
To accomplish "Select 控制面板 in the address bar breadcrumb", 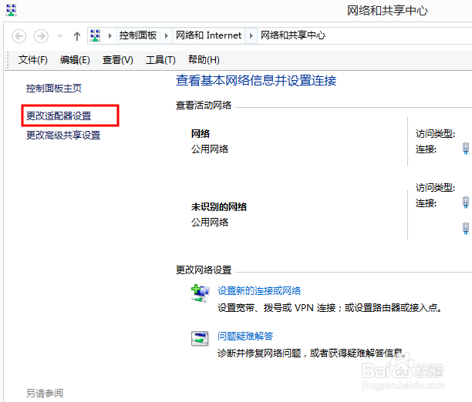I will (x=138, y=35).
